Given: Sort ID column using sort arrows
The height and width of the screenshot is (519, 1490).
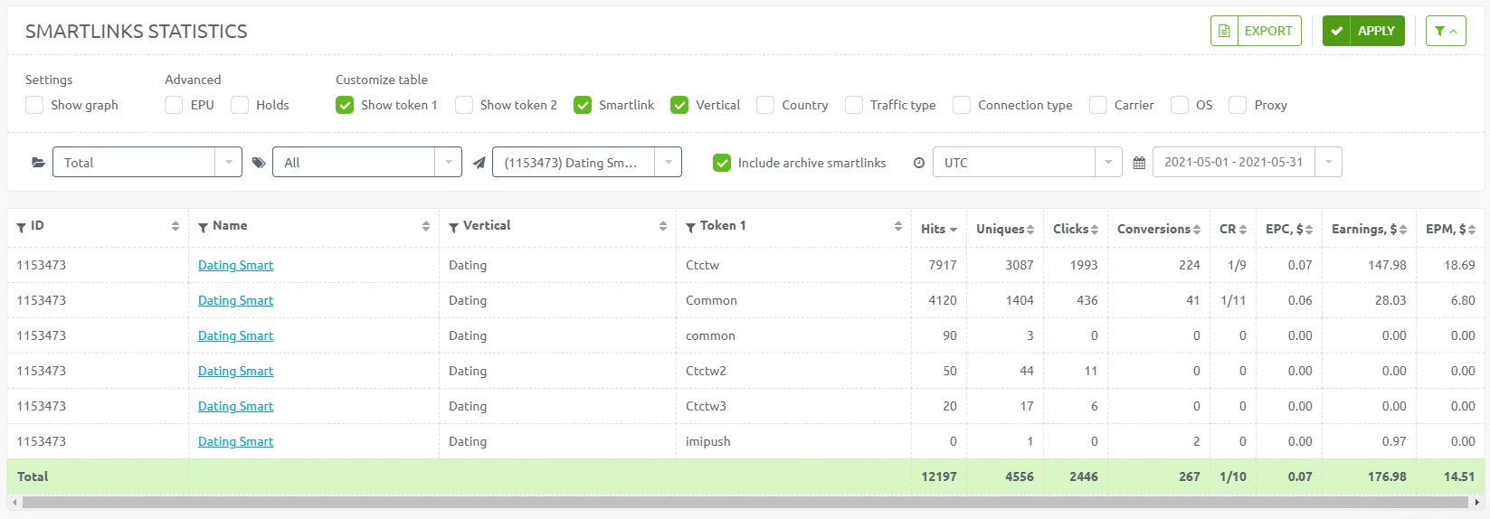Looking at the screenshot, I should 176,226.
